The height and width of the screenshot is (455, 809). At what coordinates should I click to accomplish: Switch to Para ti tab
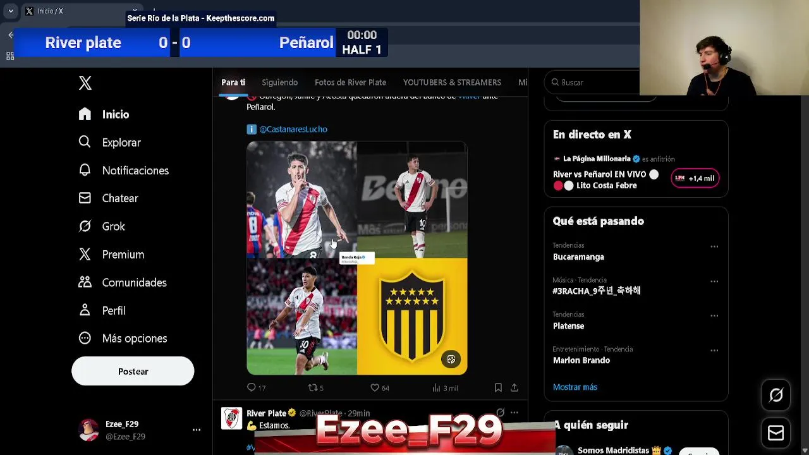click(x=233, y=82)
